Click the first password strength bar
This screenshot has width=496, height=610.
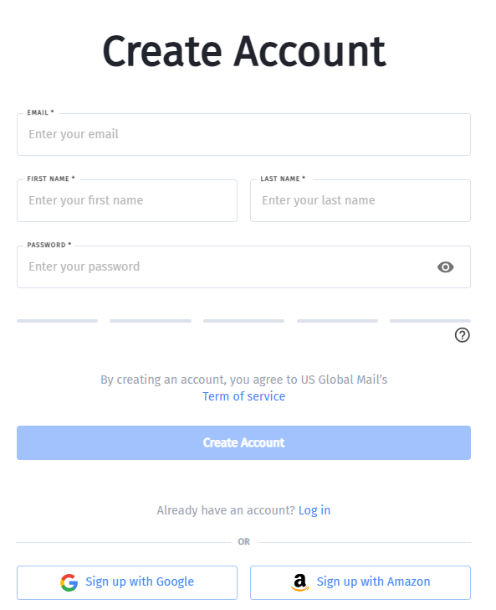point(58,321)
